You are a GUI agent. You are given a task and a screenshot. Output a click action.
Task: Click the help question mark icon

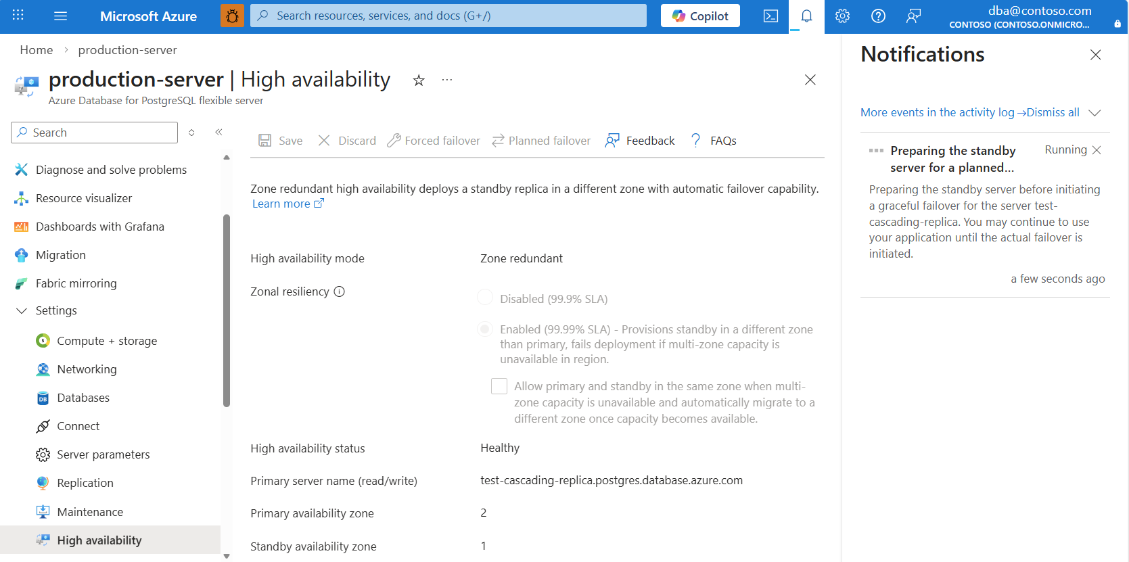[x=878, y=16]
